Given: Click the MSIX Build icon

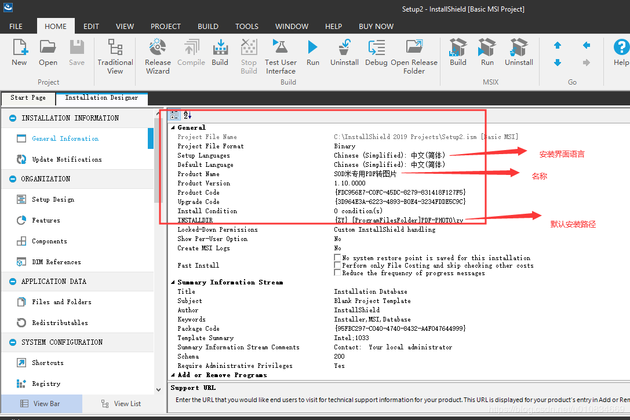Looking at the screenshot, I should (458, 52).
